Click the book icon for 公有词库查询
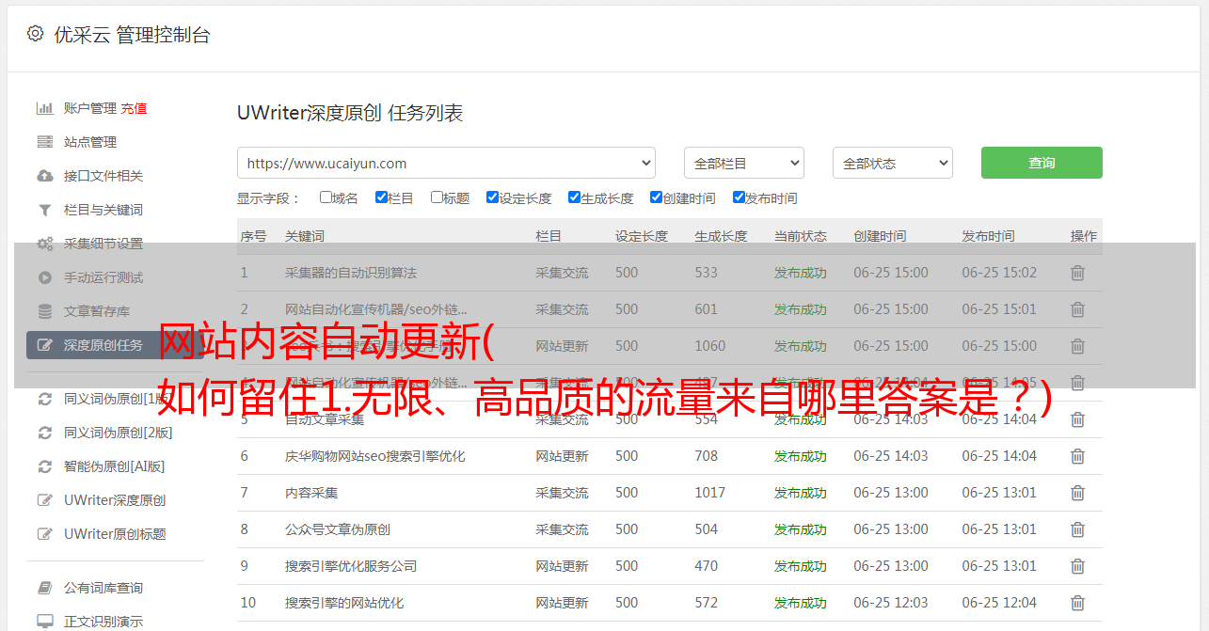Screen dimensions: 1209x631 (44, 588)
